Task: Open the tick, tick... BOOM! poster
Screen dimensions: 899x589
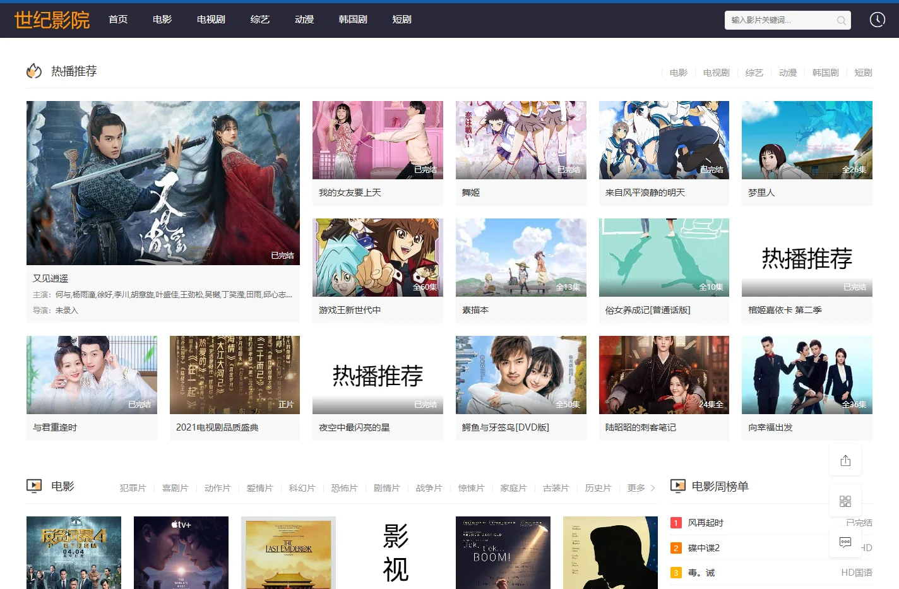Action: 503,552
